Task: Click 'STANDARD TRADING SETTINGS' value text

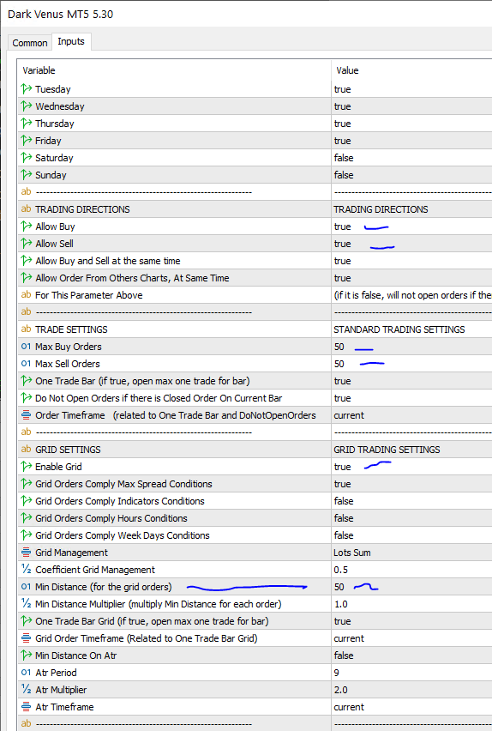Action: pyautogui.click(x=399, y=329)
